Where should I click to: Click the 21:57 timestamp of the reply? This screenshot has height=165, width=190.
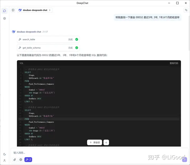(45, 32)
